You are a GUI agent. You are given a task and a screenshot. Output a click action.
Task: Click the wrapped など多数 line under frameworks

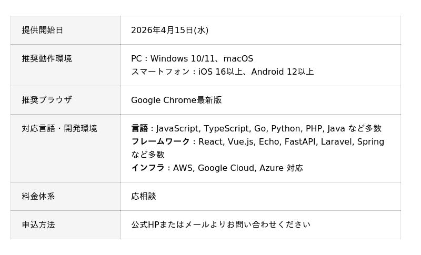(148, 155)
